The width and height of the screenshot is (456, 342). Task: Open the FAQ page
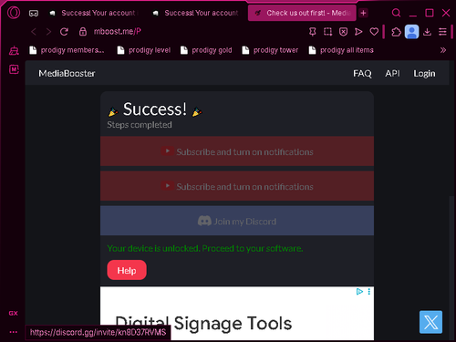(x=362, y=73)
